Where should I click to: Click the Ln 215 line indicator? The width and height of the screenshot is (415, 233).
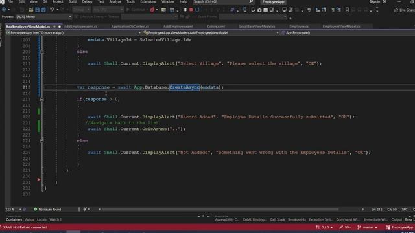(377, 209)
